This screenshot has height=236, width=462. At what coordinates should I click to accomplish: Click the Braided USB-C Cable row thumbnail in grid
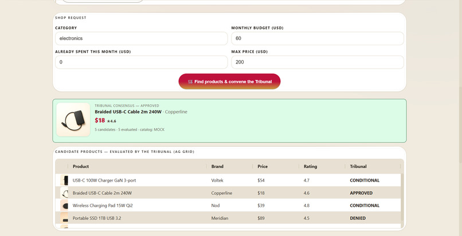pos(65,193)
